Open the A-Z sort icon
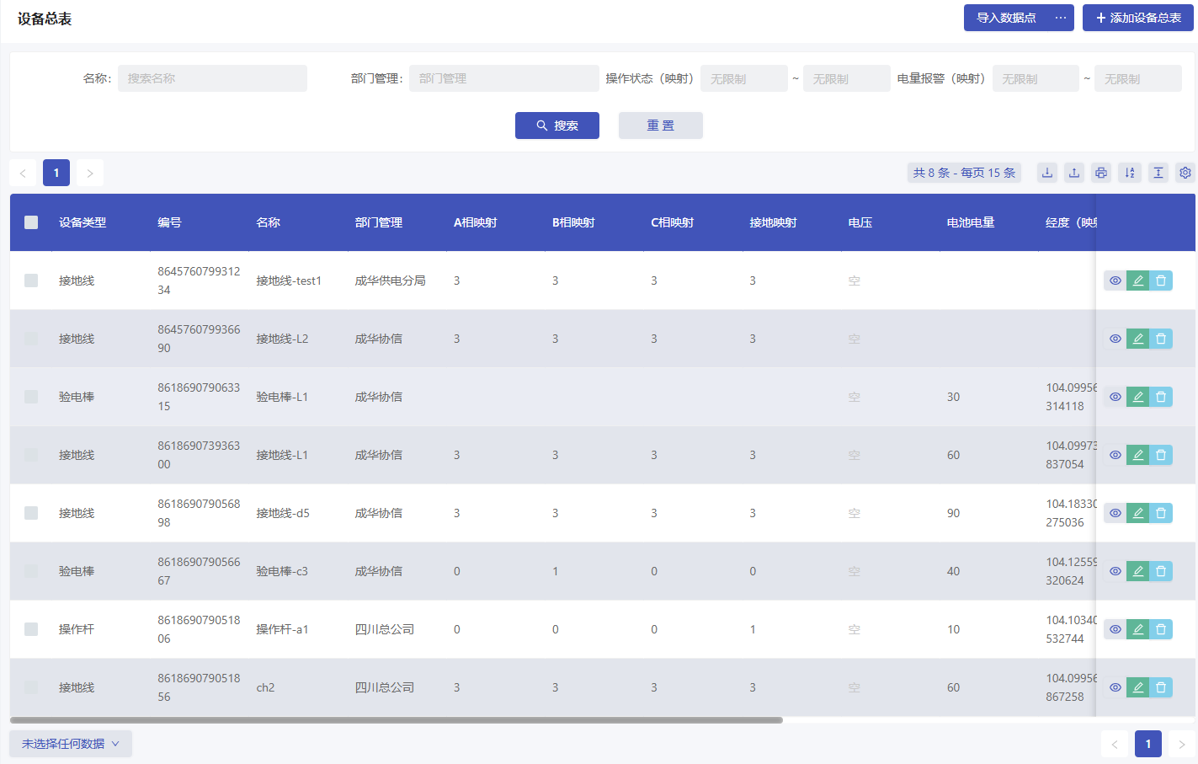Image resolution: width=1198 pixels, height=764 pixels. click(x=1130, y=173)
